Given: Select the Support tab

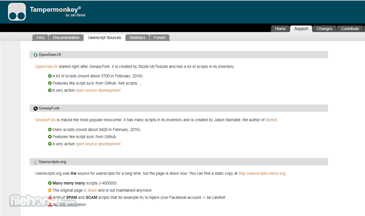Looking at the screenshot, I should 301,29.
